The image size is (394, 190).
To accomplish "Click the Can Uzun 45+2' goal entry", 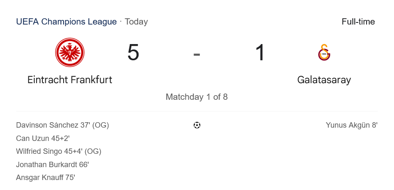I will pos(43,138).
